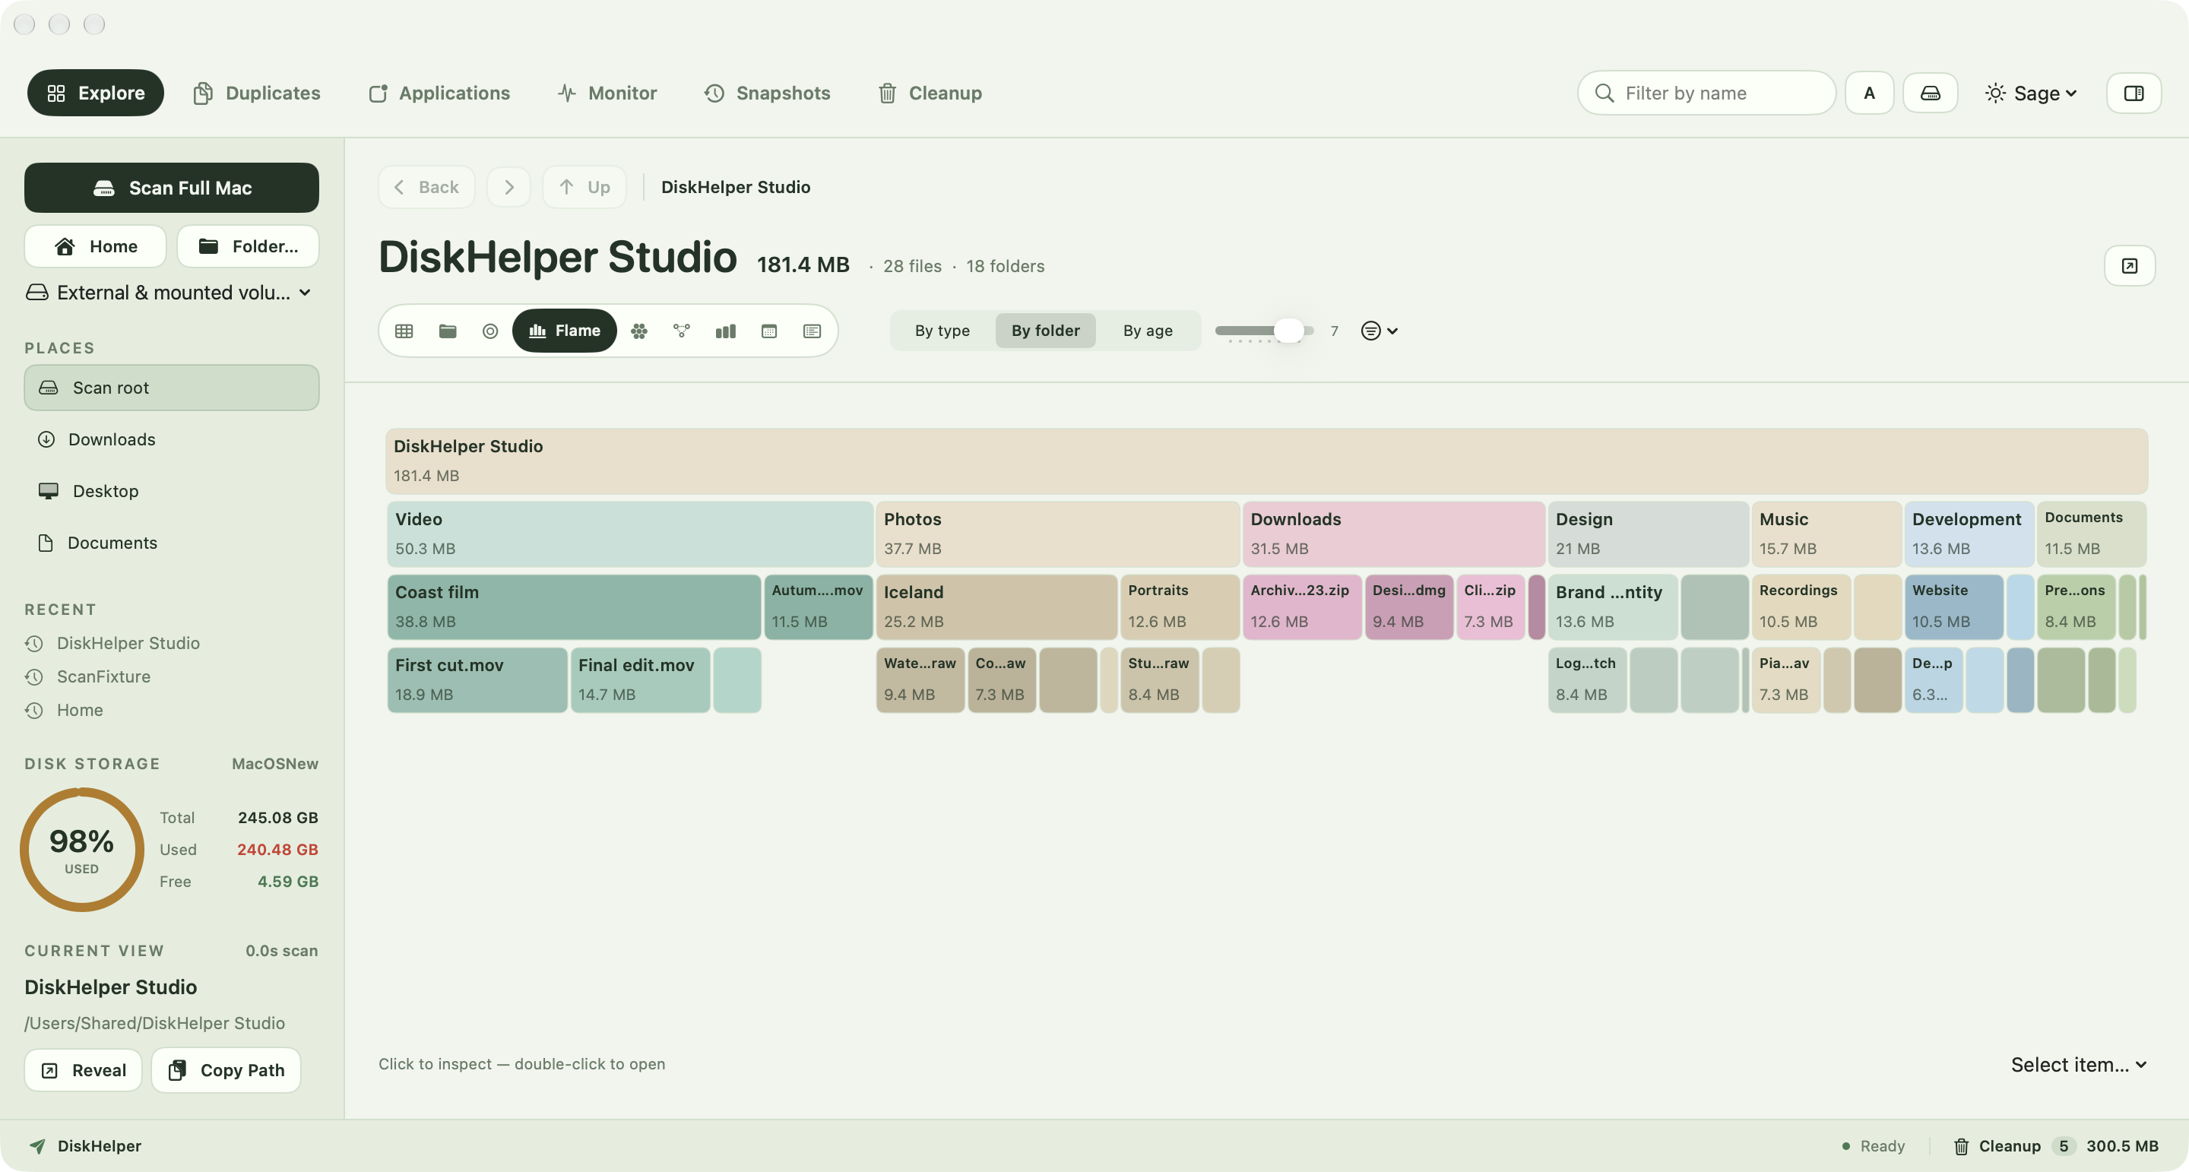Select the Coast film block
Screen dimensions: 2189x1172
(575, 607)
